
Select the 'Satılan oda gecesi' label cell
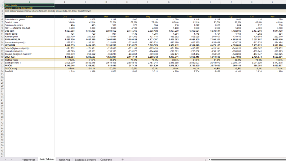click(x=29, y=25)
